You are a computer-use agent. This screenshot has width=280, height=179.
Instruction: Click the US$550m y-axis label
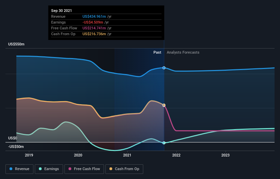pyautogui.click(x=16, y=44)
